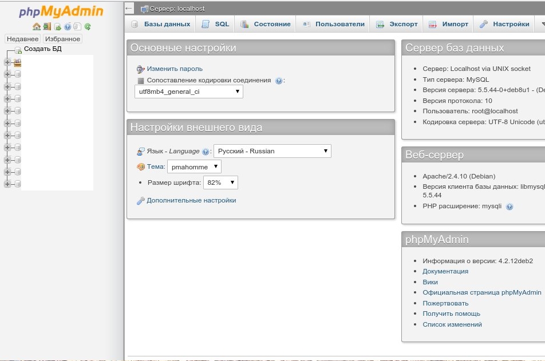Image resolution: width=545 pixels, height=361 pixels.
Task: Open the Документация link in phpMyAdmin panel
Action: [x=445, y=271]
